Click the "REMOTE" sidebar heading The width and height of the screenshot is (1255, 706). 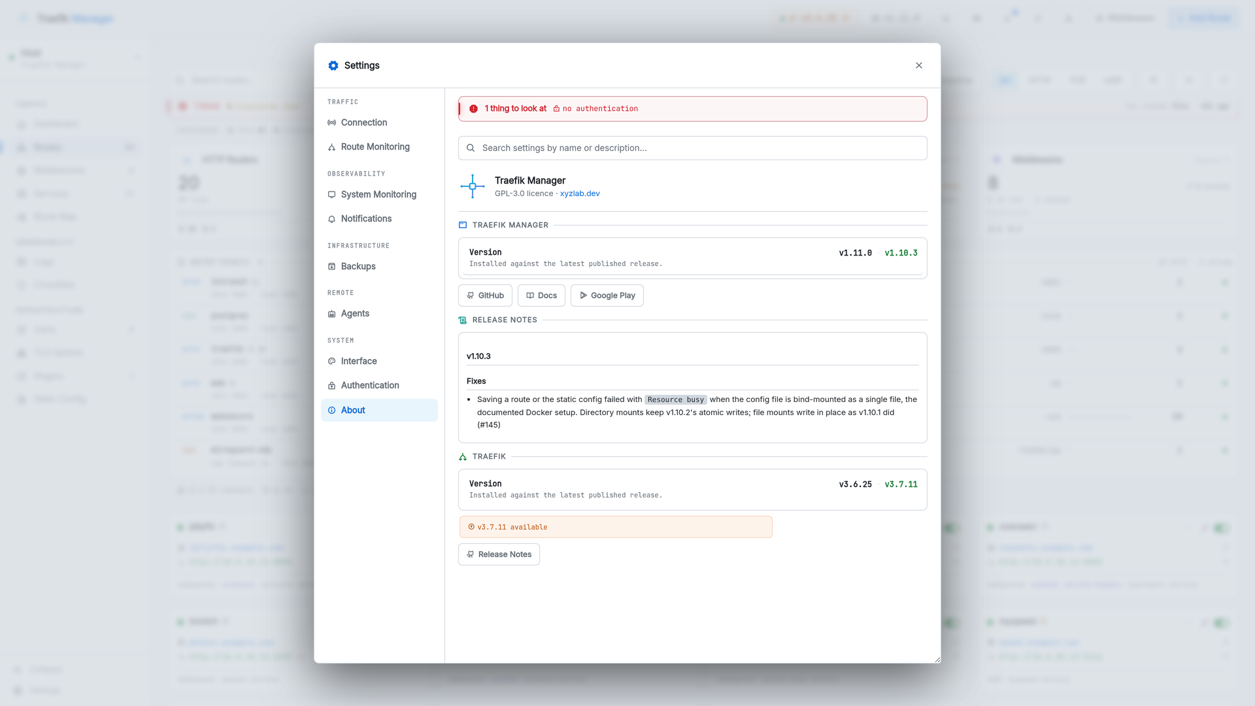point(341,293)
